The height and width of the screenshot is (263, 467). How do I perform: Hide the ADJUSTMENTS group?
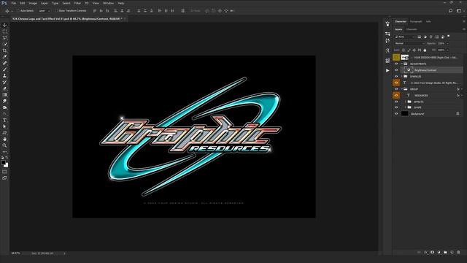pos(396,64)
